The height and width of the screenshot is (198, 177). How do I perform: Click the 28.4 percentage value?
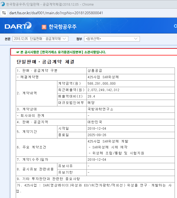pyautogui.click(x=91, y=96)
